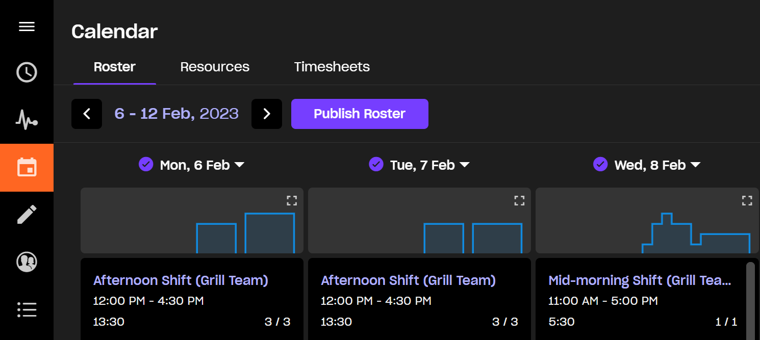Switch to the Timesheets tab
Image resolution: width=760 pixels, height=340 pixels.
[x=332, y=67]
